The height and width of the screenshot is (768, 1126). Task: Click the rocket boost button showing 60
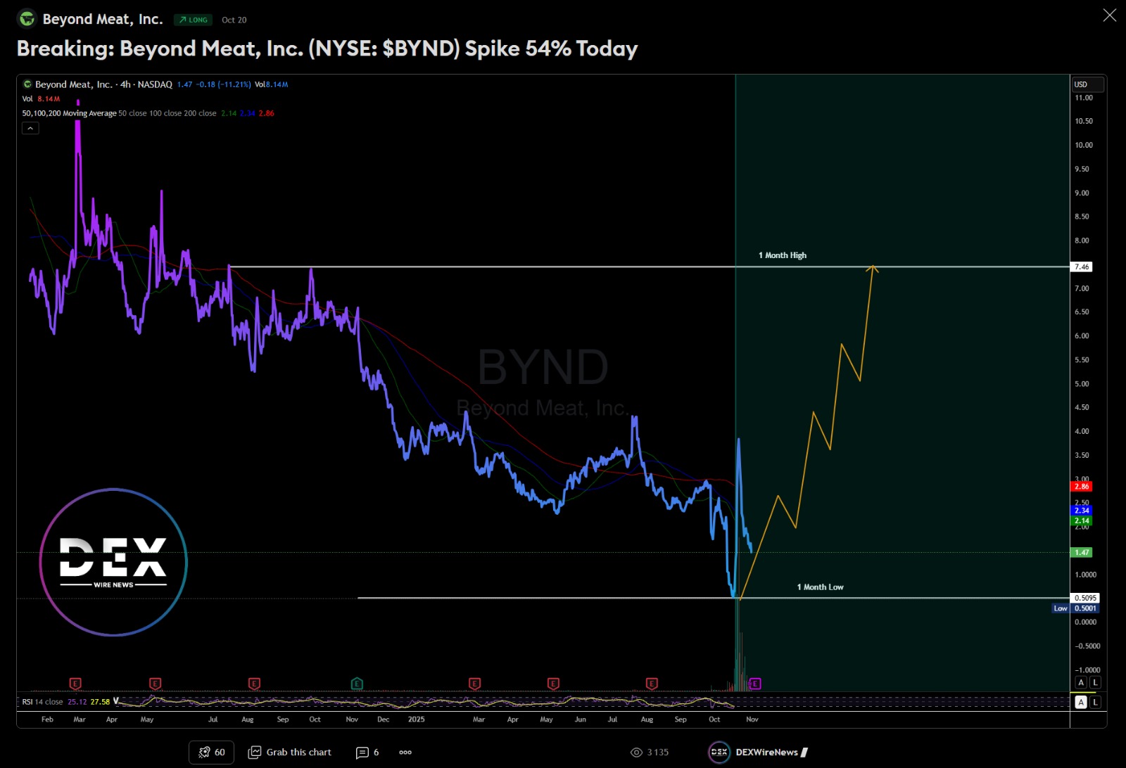coord(211,752)
